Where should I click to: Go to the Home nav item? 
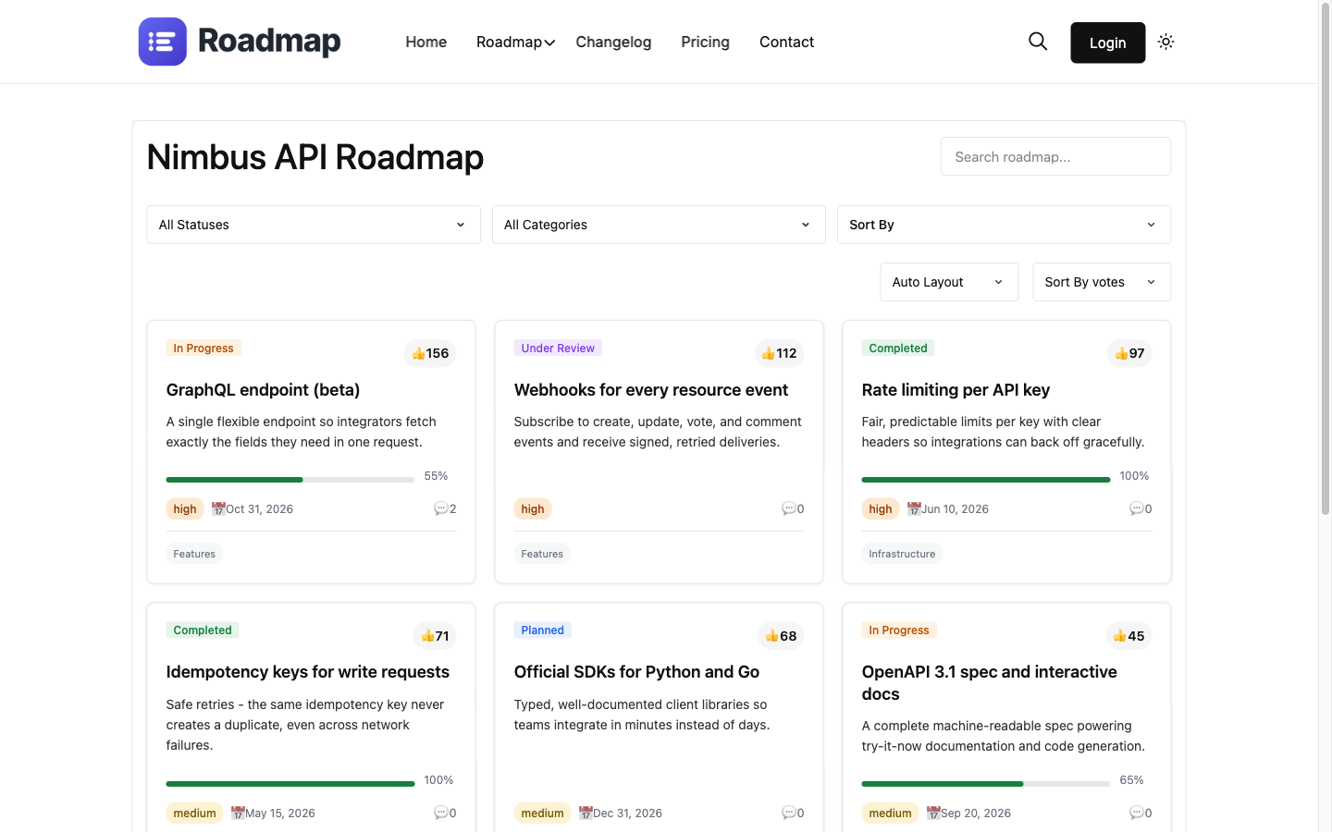click(x=426, y=42)
